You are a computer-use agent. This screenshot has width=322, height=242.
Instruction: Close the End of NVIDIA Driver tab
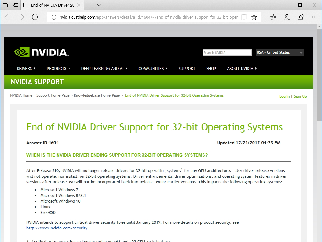[x=78, y=5]
